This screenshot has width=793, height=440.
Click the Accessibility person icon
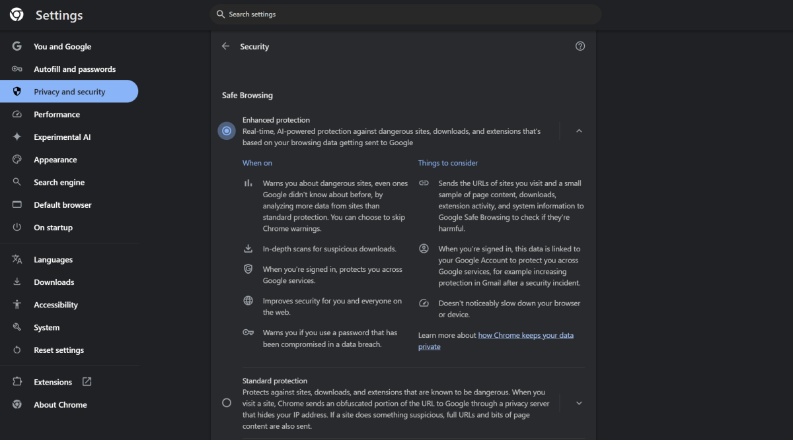coord(17,305)
